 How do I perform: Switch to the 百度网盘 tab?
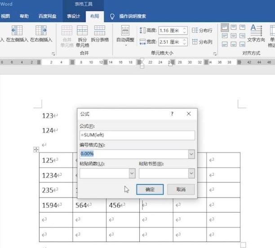pos(47,16)
